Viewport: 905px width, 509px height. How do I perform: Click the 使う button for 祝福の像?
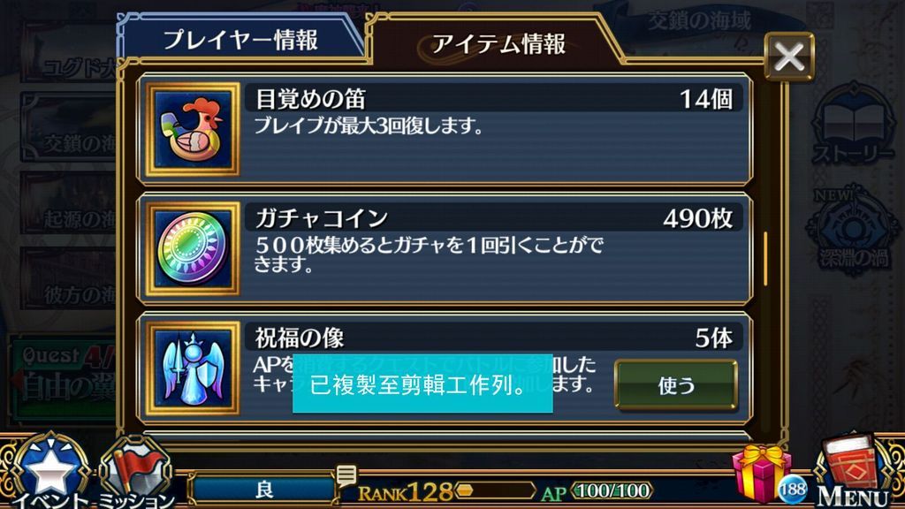[x=676, y=385]
